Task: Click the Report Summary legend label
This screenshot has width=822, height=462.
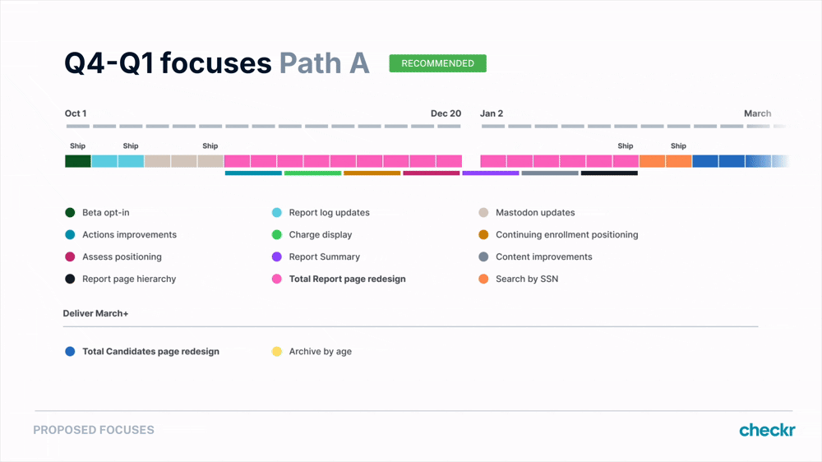Action: point(324,257)
